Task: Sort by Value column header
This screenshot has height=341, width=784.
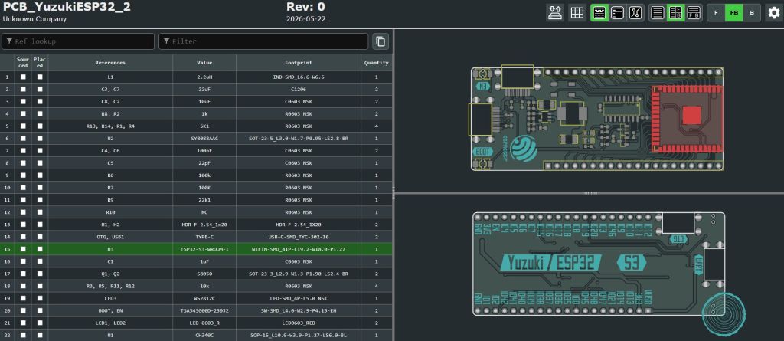Action: [204, 63]
